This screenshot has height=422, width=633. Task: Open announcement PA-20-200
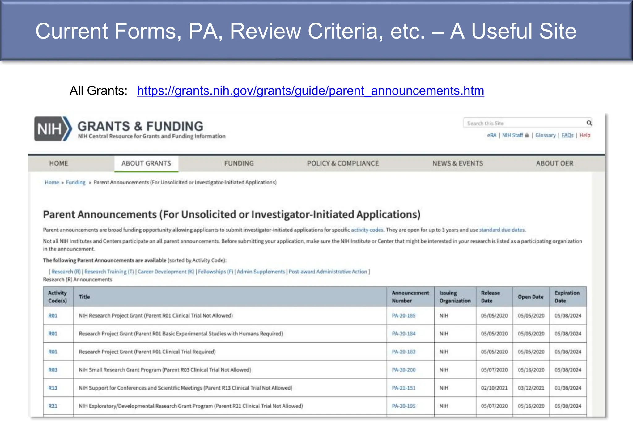pyautogui.click(x=404, y=370)
